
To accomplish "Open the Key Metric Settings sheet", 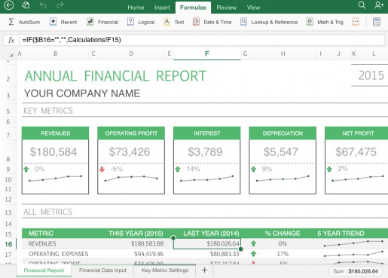I will pyautogui.click(x=165, y=270).
